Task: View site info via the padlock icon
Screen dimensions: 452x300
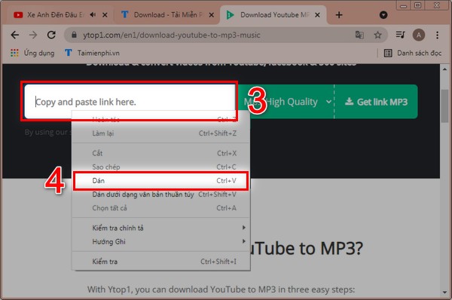Action: click(x=74, y=35)
